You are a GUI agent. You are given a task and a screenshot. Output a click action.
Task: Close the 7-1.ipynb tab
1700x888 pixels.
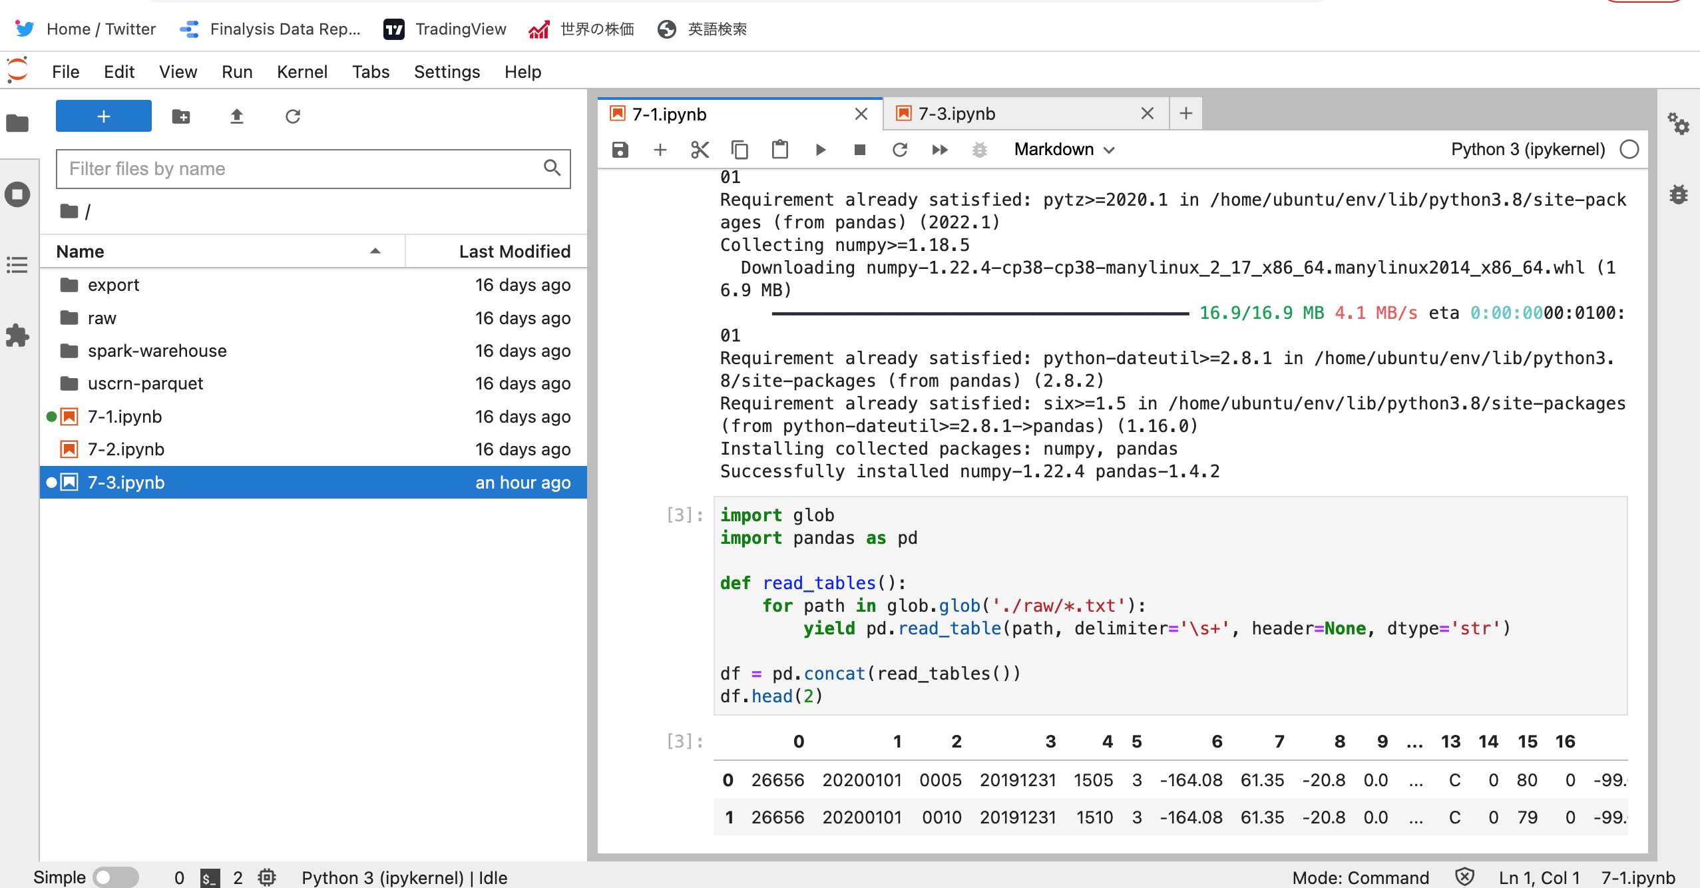pyautogui.click(x=861, y=114)
